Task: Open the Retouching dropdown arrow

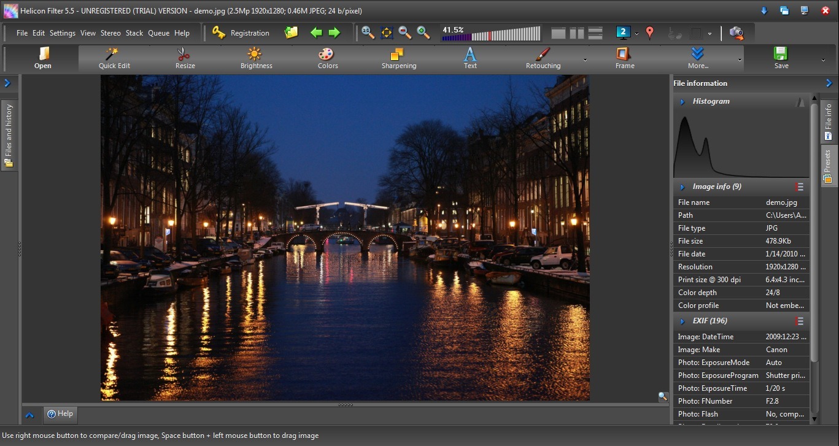Action: (585, 60)
